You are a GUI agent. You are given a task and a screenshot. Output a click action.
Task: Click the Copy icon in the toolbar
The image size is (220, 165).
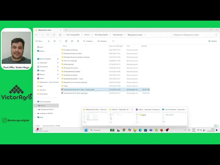tap(55, 41)
